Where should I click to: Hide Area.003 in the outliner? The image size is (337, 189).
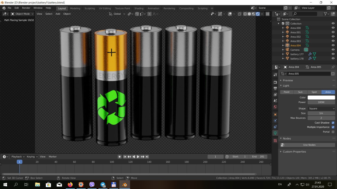click(x=333, y=41)
